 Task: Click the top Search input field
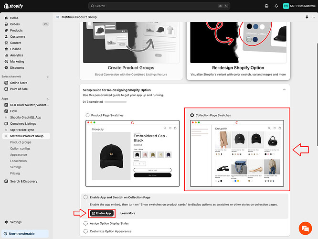pos(159,6)
